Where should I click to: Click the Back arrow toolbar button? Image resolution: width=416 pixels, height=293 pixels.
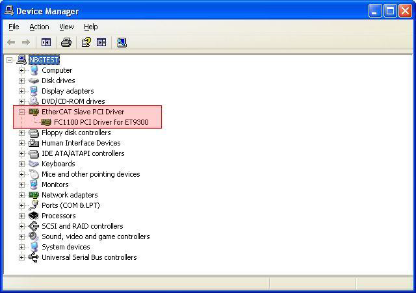click(x=11, y=42)
